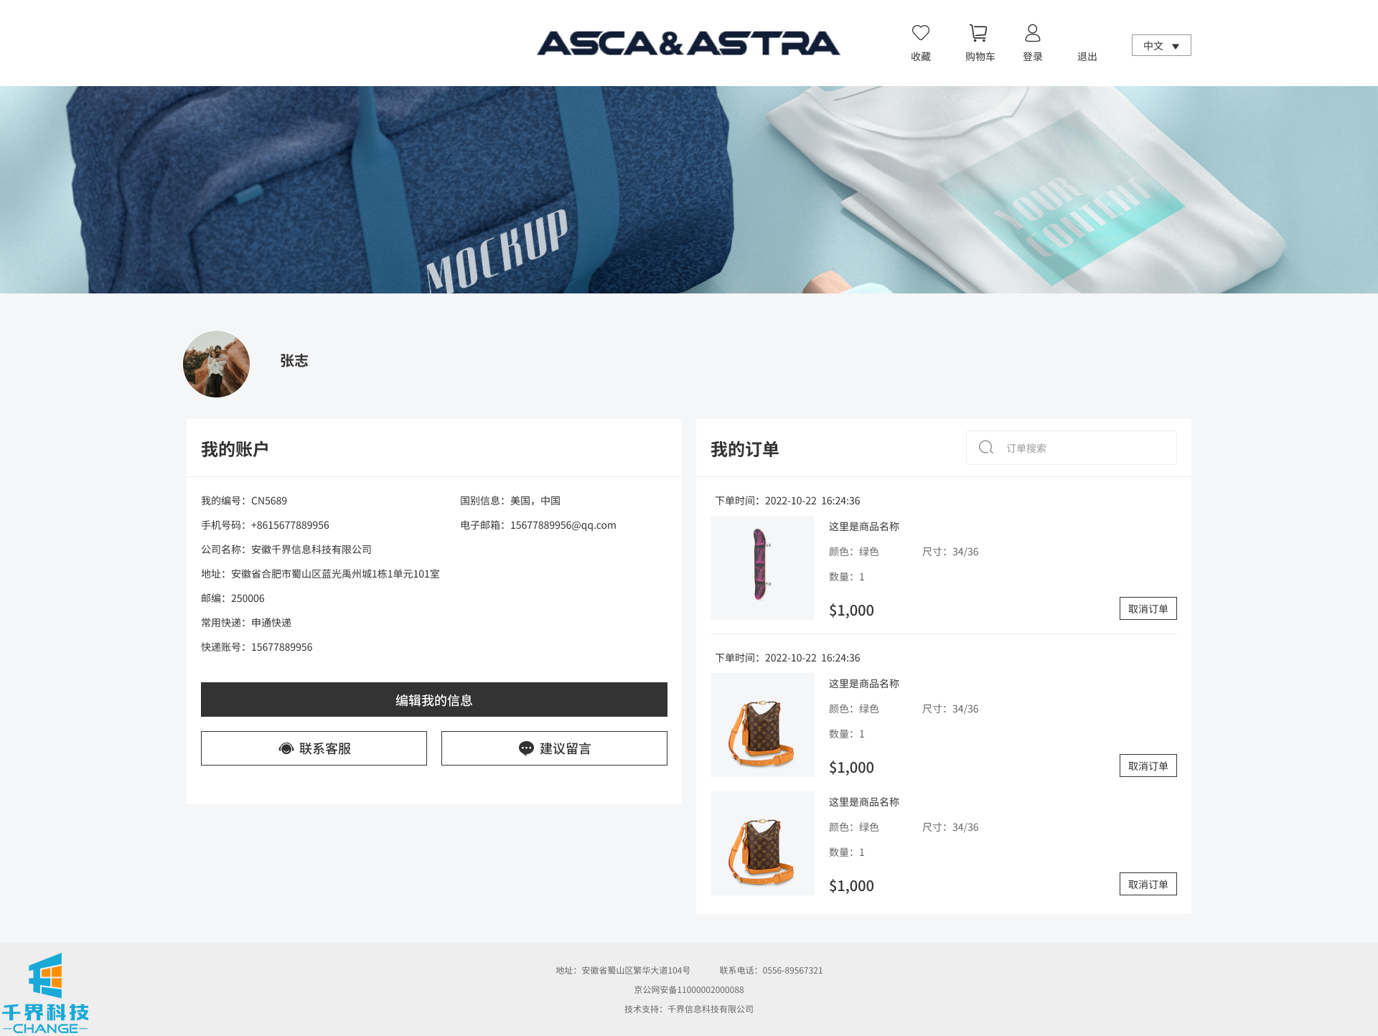
Task: Click the heart favorites icon
Action: click(920, 33)
